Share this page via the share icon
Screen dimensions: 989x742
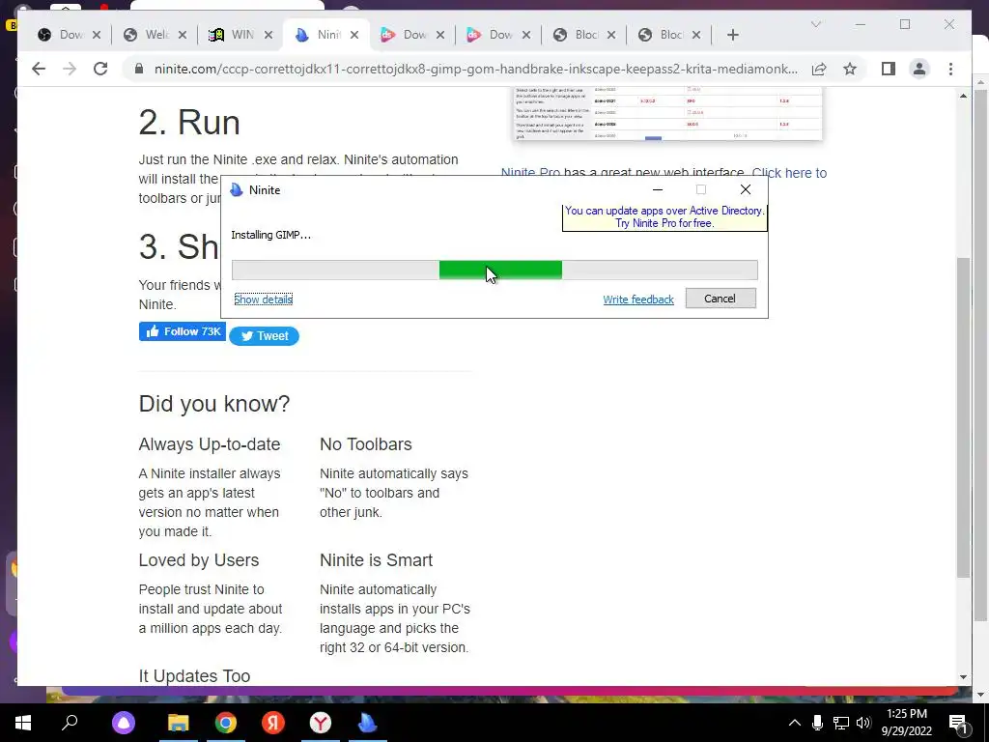tap(819, 69)
